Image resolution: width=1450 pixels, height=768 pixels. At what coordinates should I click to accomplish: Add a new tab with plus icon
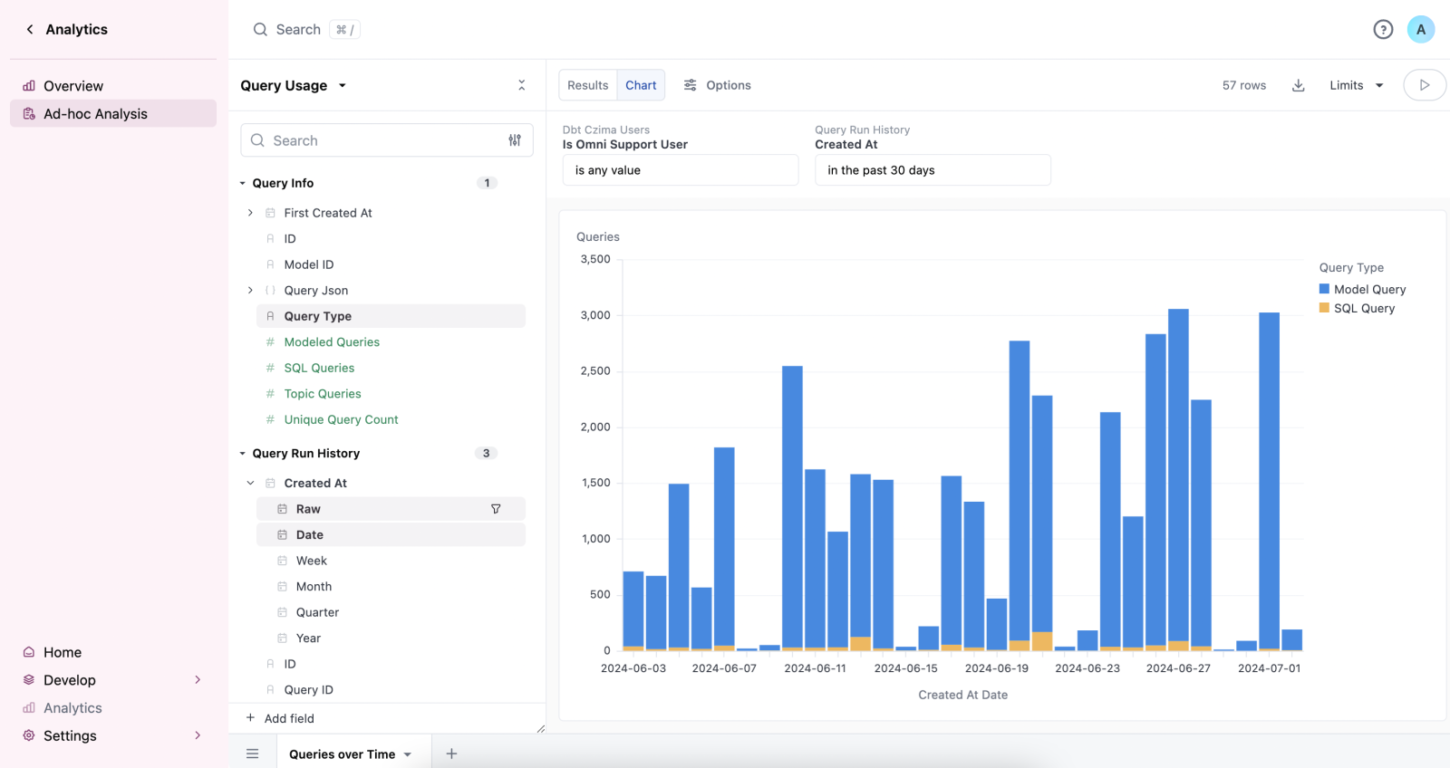click(451, 754)
